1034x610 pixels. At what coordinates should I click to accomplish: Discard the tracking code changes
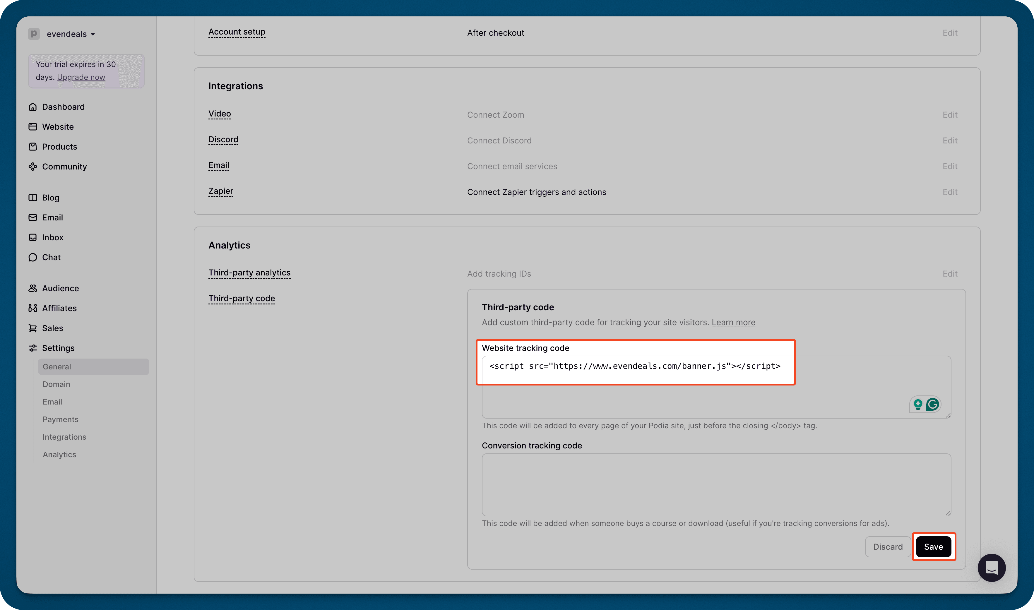[x=888, y=547]
